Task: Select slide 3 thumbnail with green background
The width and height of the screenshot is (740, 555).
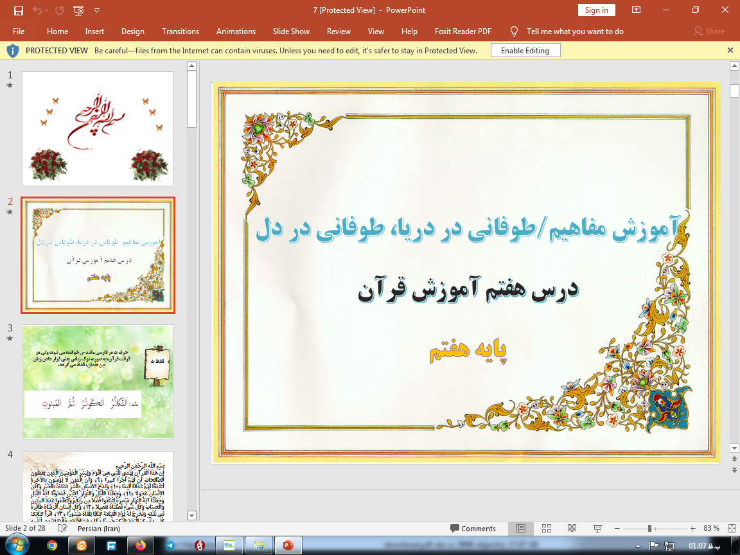Action: 98,382
